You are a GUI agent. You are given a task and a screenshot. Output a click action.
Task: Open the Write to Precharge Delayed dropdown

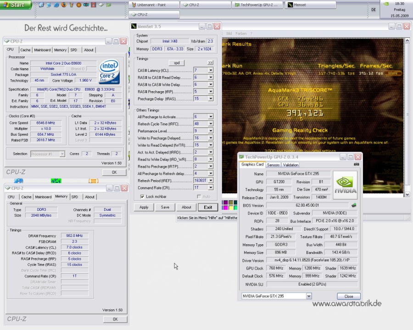click(x=211, y=138)
